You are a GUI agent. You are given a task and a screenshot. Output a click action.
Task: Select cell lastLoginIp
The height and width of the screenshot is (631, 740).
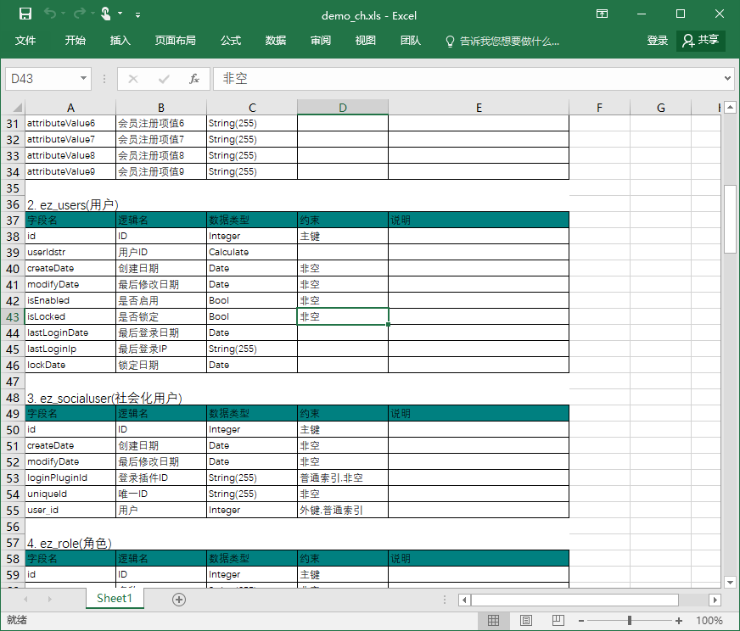pyautogui.click(x=70, y=349)
